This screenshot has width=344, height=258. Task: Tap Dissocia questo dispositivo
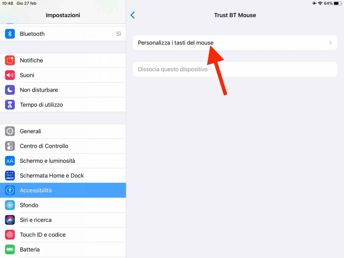(235, 69)
